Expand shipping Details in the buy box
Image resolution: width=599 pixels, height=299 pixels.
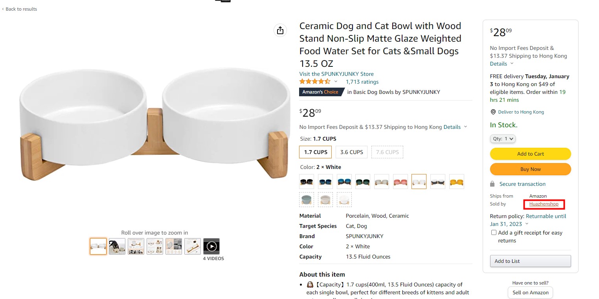tap(502, 64)
